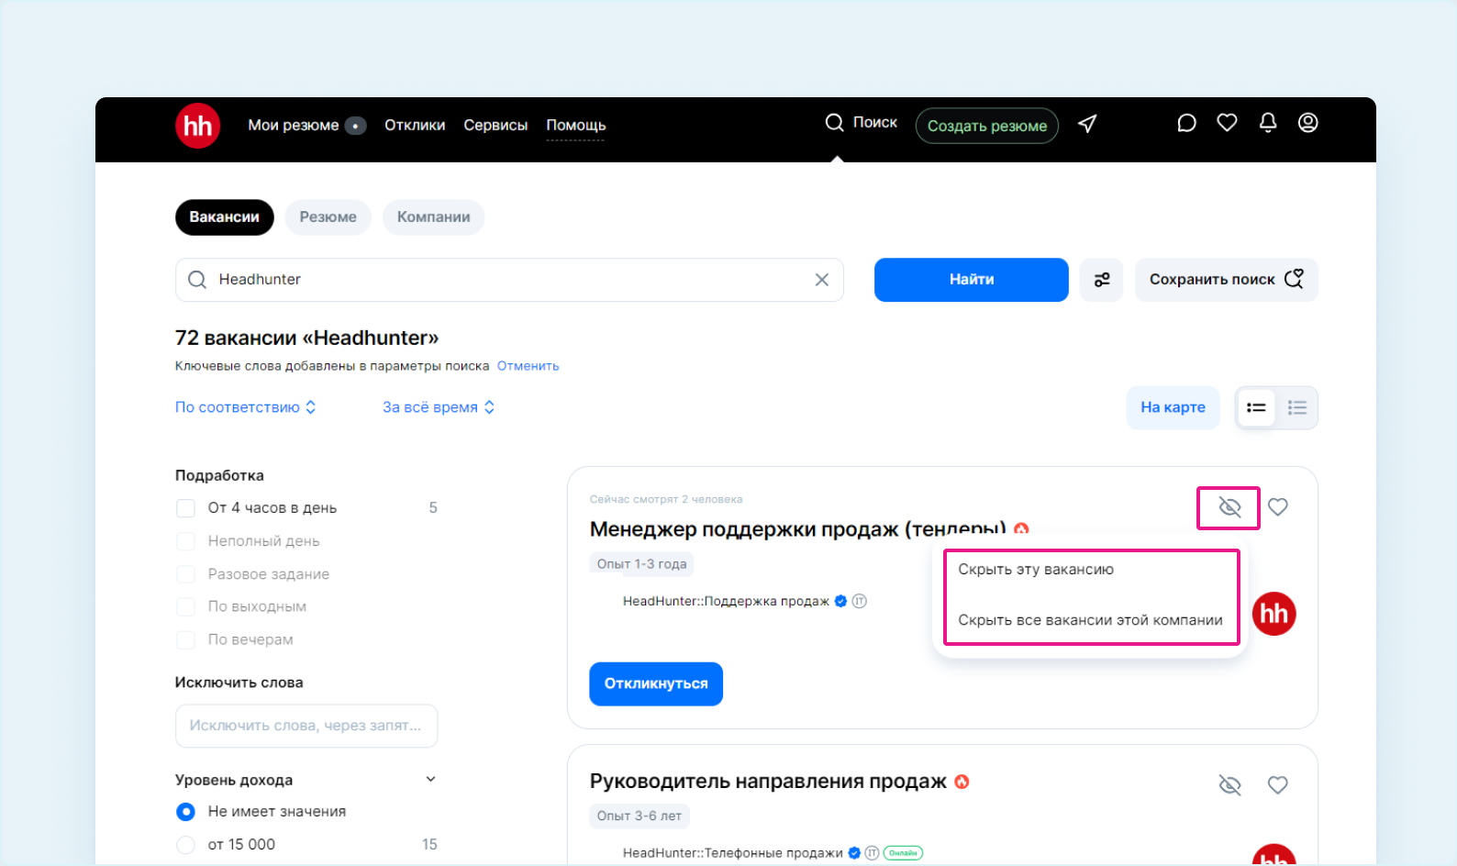The width and height of the screenshot is (1457, 866).
Task: Click the resume counter badge by Мои резюме
Action: point(356,126)
